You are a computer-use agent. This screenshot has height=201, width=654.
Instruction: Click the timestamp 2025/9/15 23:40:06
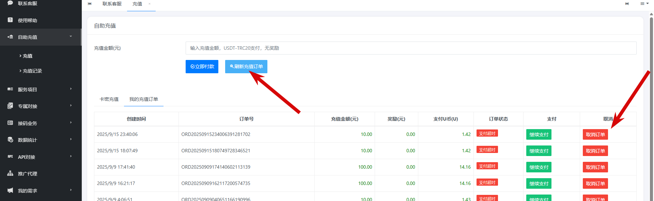[117, 134]
